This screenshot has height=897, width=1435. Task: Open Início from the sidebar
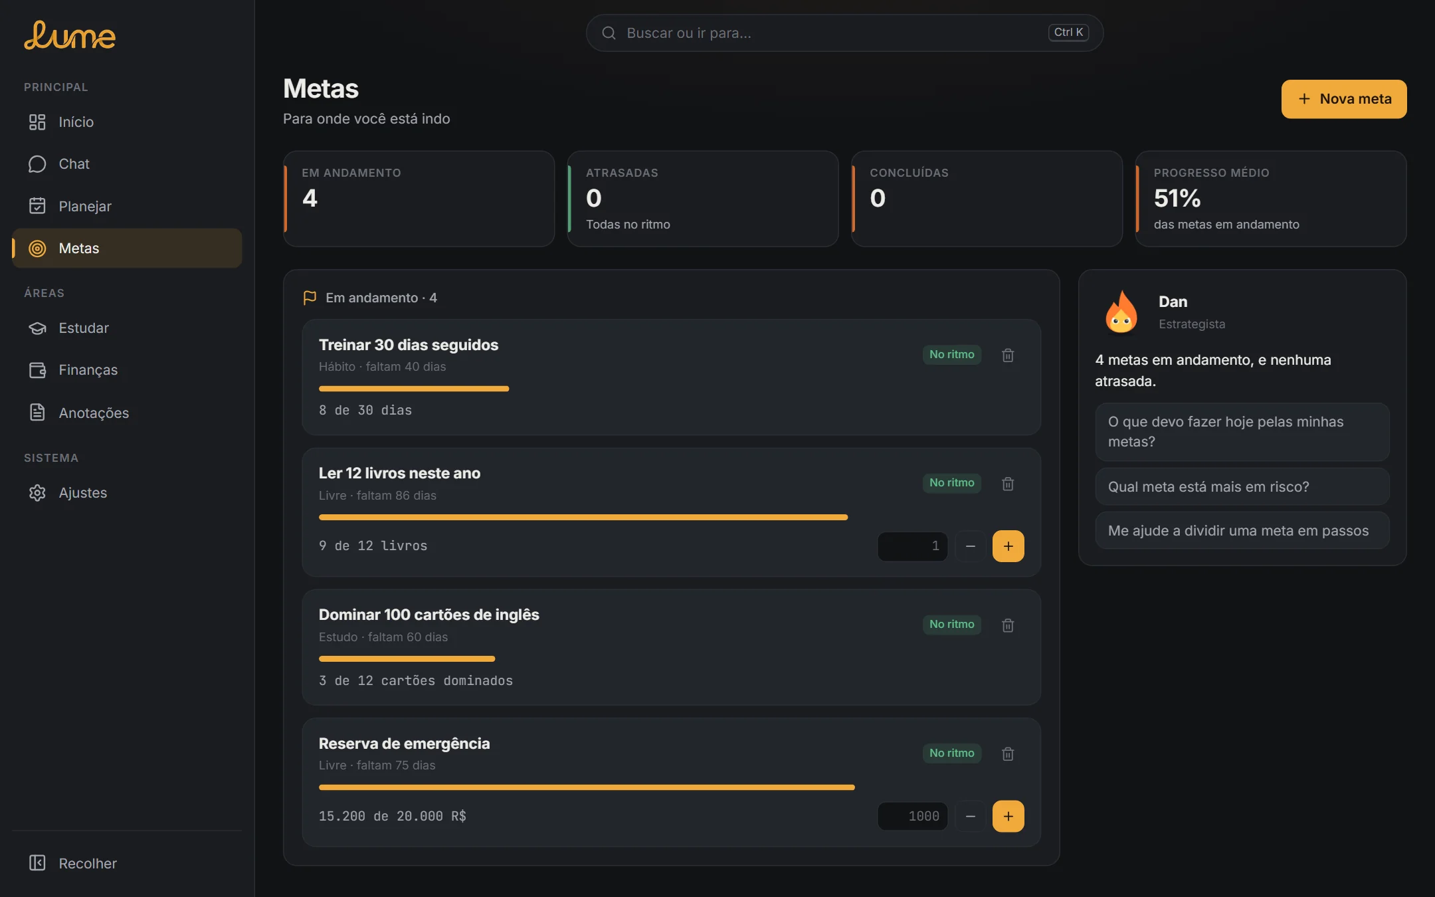pos(127,122)
